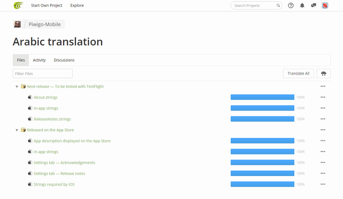Open Settings tab — Acknowledgements file
Screen dimensions: 343x199
64,163
